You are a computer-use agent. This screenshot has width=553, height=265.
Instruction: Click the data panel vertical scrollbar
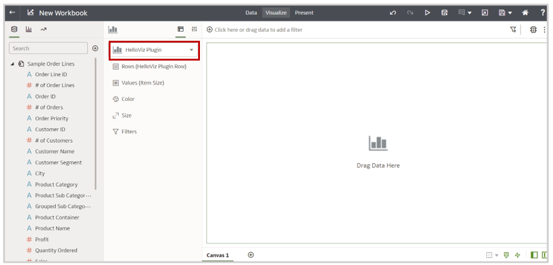95,124
